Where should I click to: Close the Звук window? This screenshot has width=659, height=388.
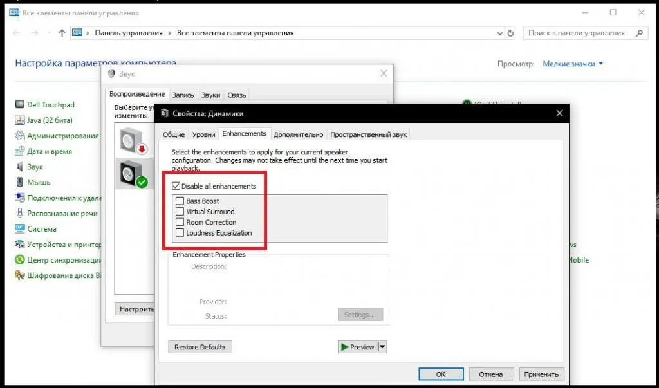click(x=384, y=73)
